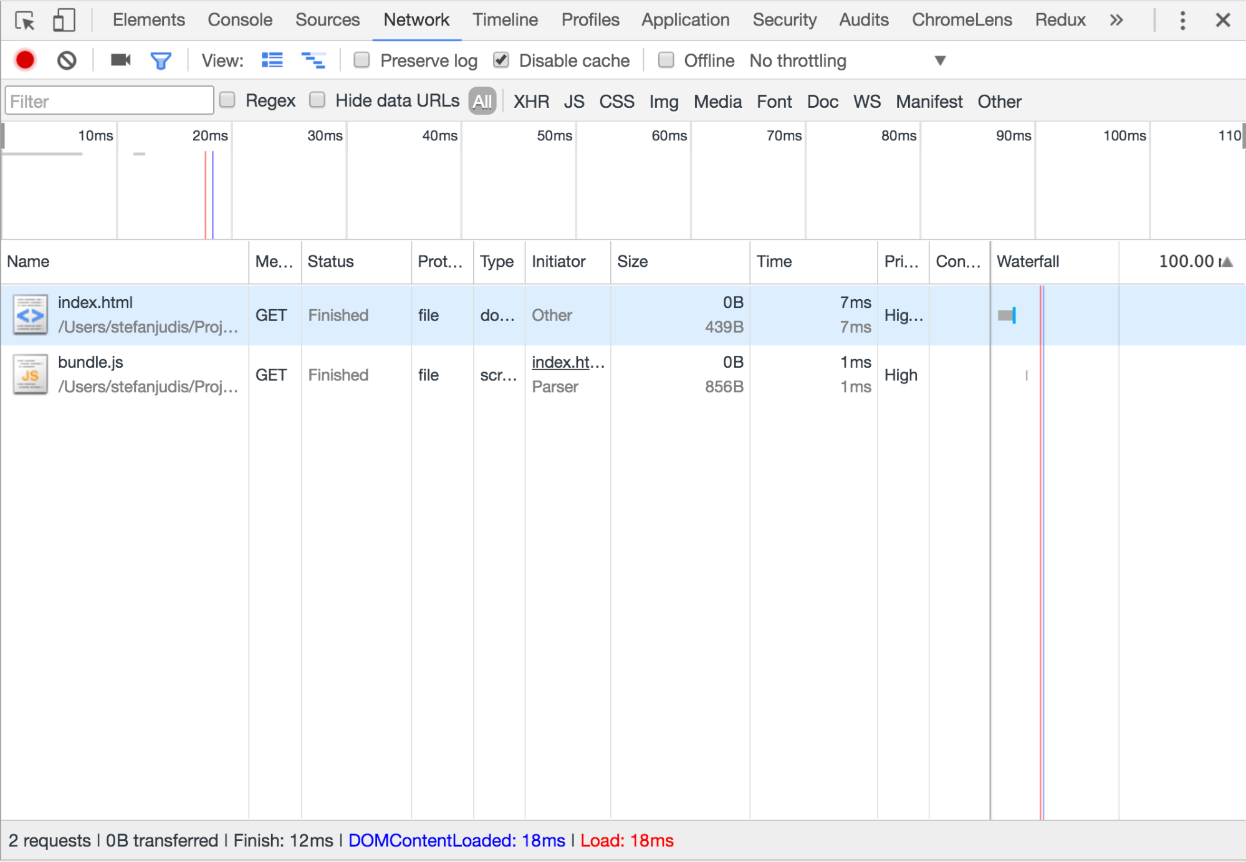1246x862 pixels.
Task: Uncheck Disable cache
Action: (501, 60)
